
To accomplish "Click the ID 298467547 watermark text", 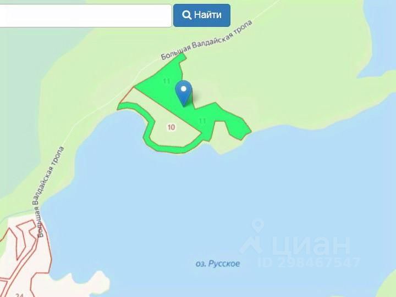I will (308, 262).
